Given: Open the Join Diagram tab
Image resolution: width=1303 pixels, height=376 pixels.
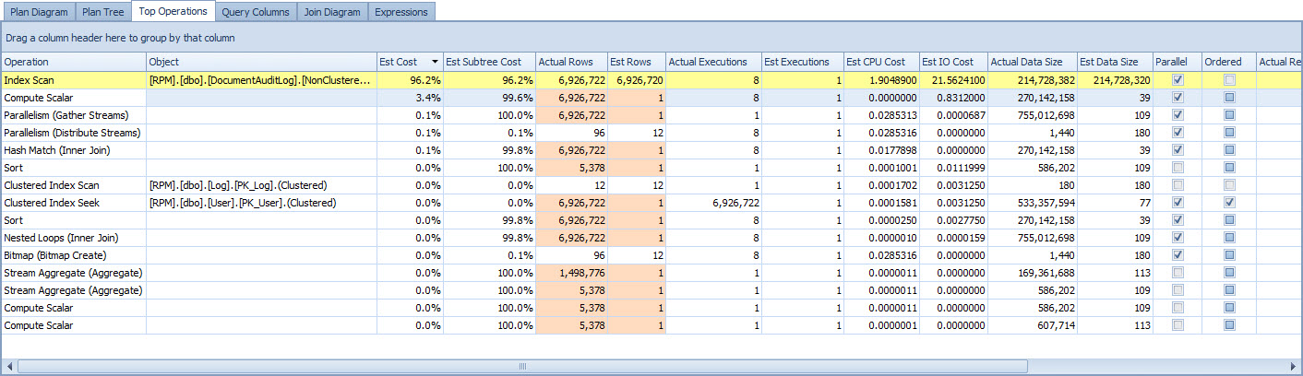Looking at the screenshot, I should [x=332, y=12].
